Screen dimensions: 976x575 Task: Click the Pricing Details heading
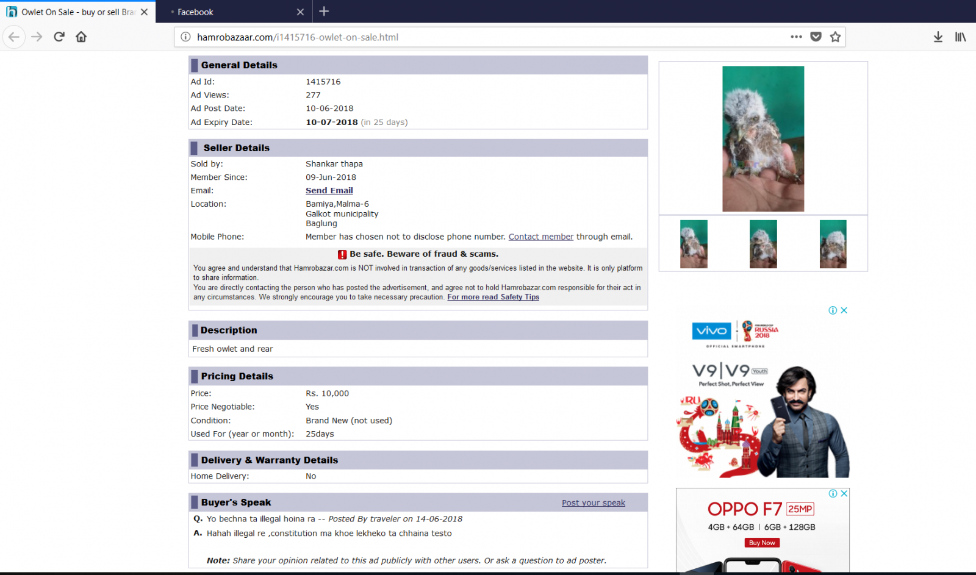(x=237, y=376)
